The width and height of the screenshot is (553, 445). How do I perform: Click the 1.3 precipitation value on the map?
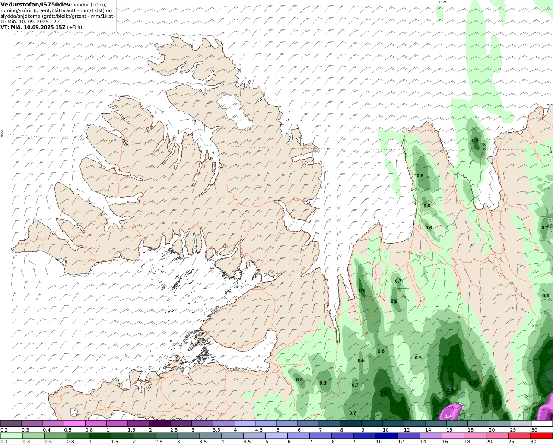(x=473, y=383)
